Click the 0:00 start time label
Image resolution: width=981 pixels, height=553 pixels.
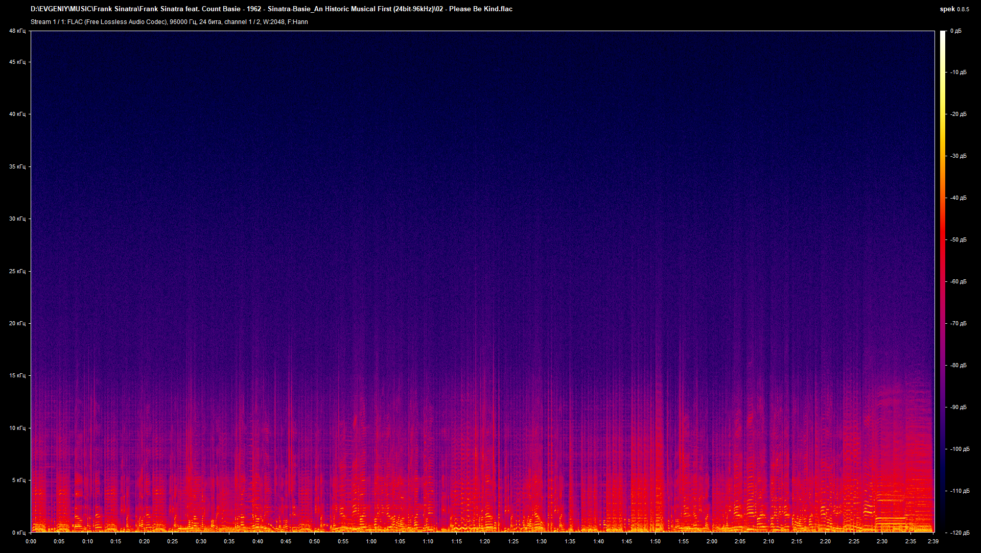point(31,541)
